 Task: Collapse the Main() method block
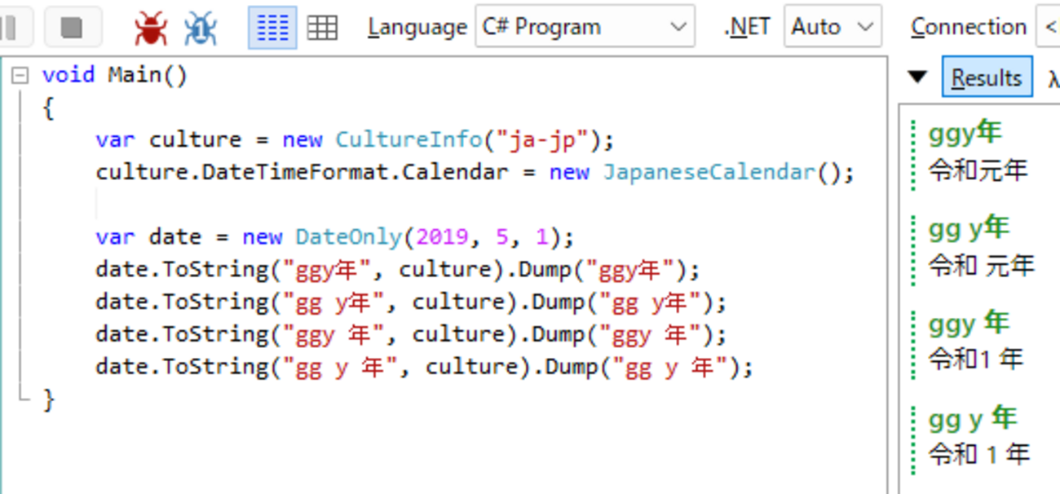(20, 76)
